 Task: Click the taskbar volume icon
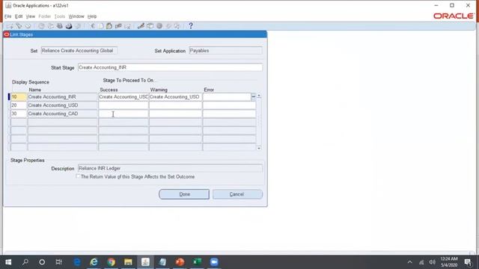pyautogui.click(x=432, y=262)
